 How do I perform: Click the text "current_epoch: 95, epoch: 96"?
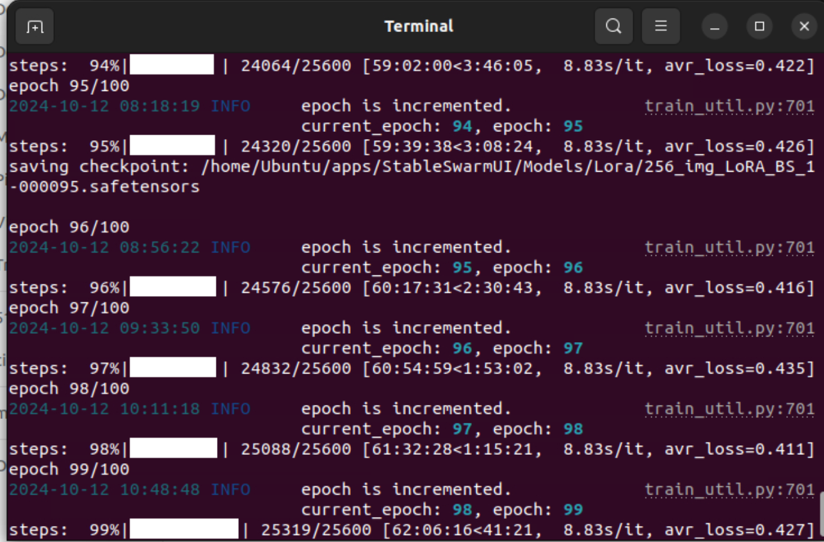click(x=442, y=268)
